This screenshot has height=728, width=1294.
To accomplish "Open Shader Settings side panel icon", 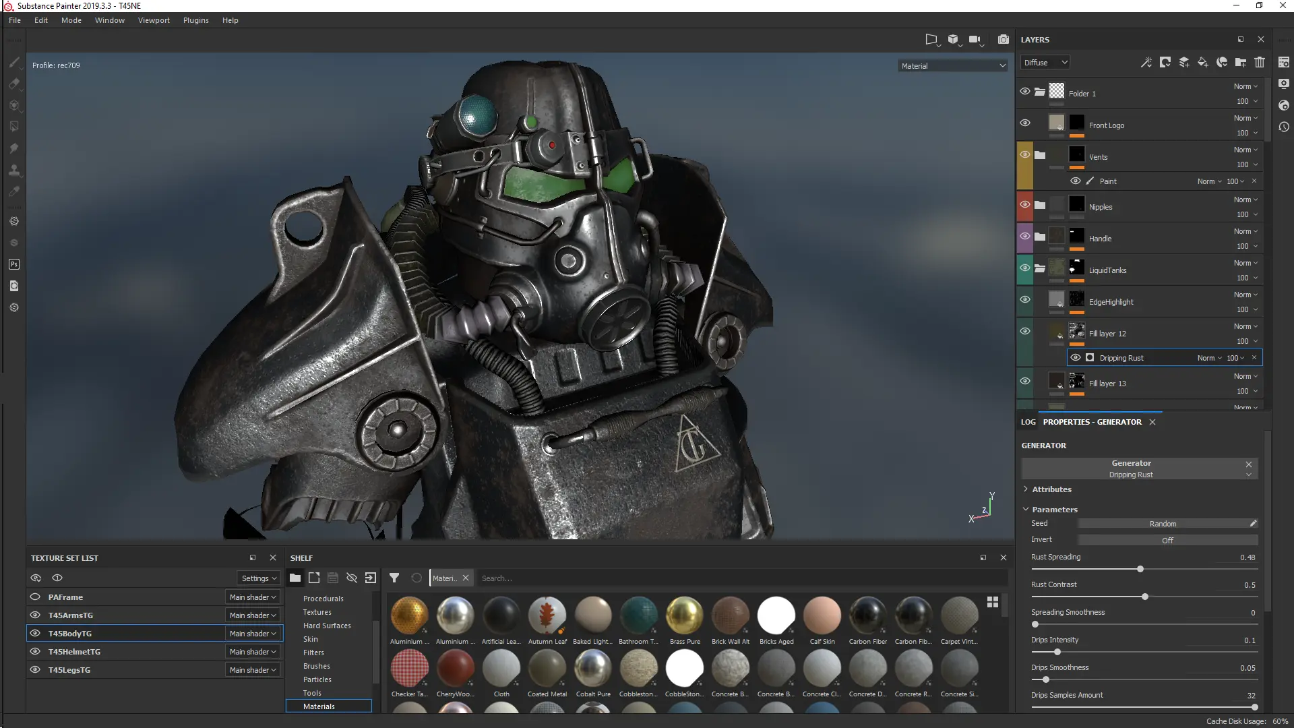I will point(1284,105).
